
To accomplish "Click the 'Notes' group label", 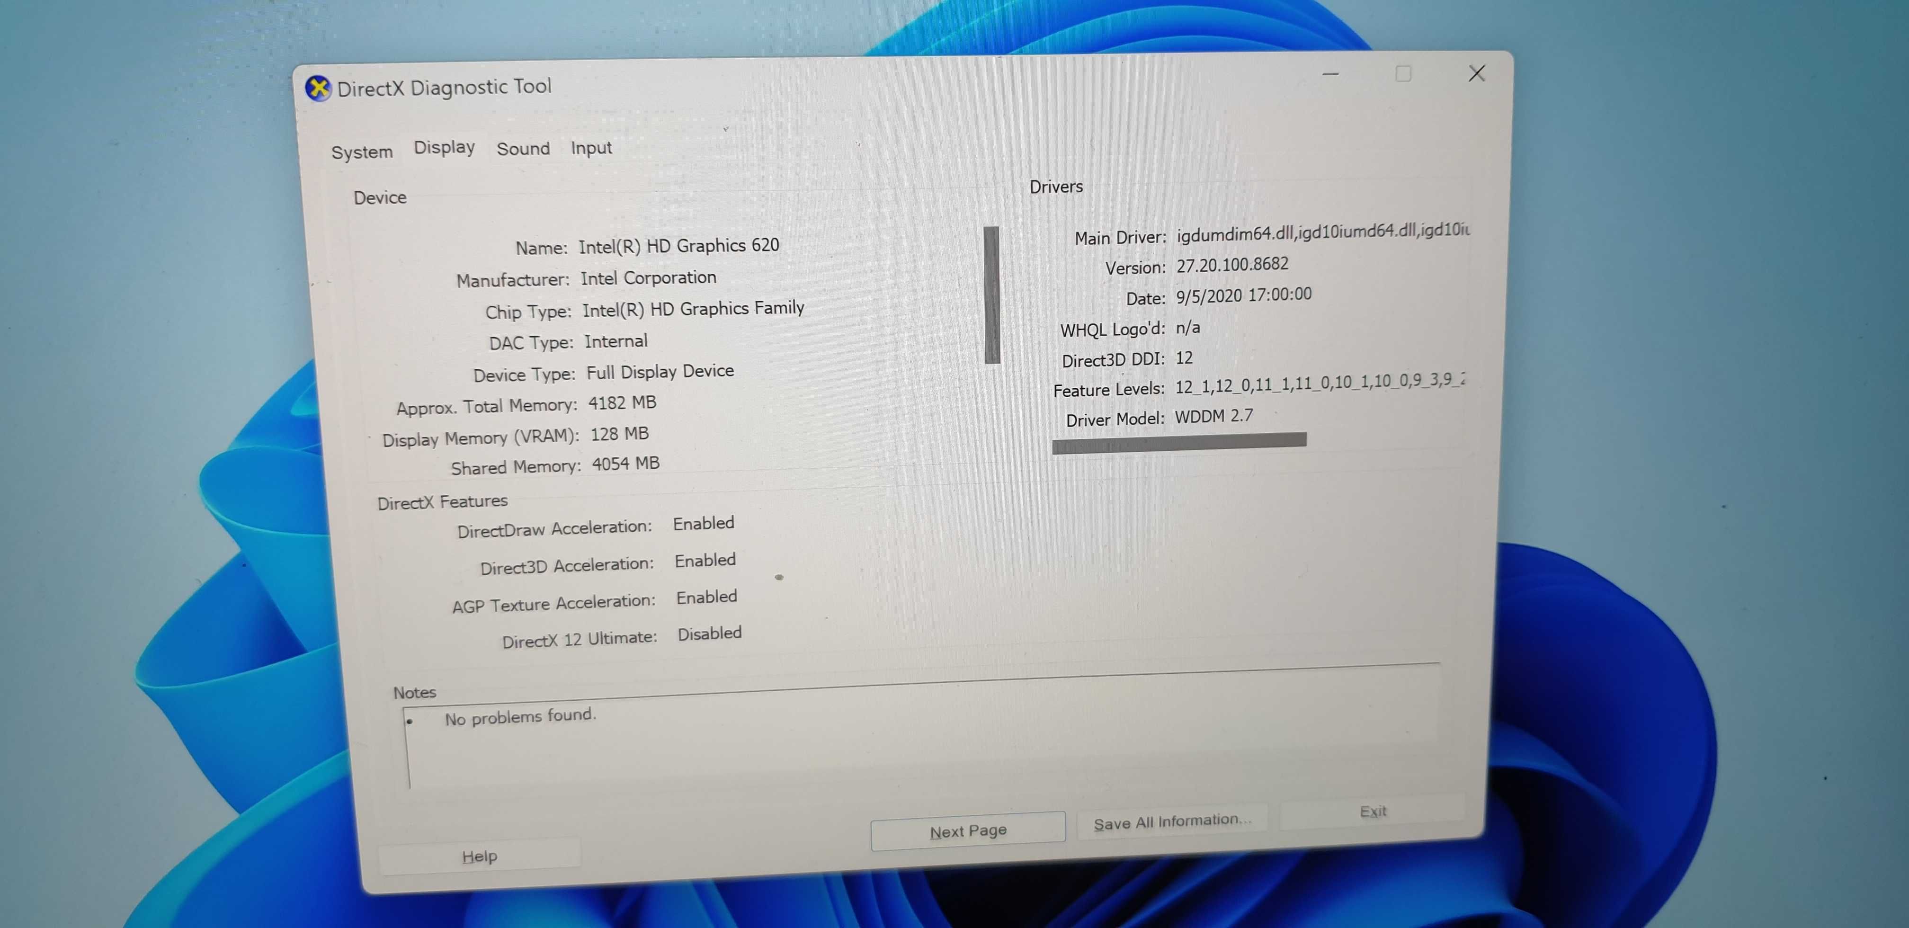I will click(x=414, y=693).
